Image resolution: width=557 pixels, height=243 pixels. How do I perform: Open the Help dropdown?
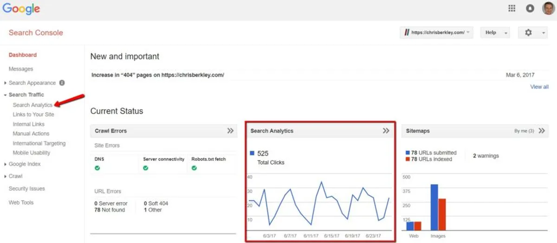(x=495, y=32)
